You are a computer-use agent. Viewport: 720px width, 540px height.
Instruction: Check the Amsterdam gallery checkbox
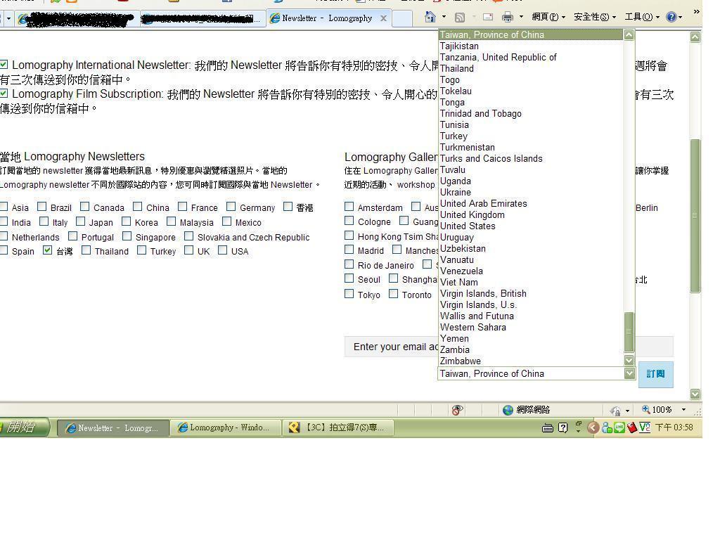[349, 207]
